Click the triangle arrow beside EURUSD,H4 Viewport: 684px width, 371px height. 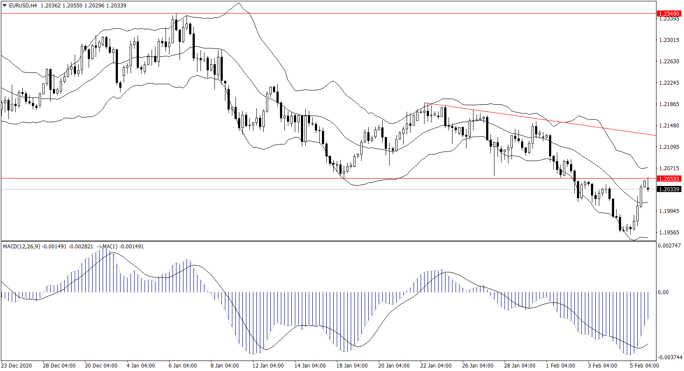pos(5,6)
